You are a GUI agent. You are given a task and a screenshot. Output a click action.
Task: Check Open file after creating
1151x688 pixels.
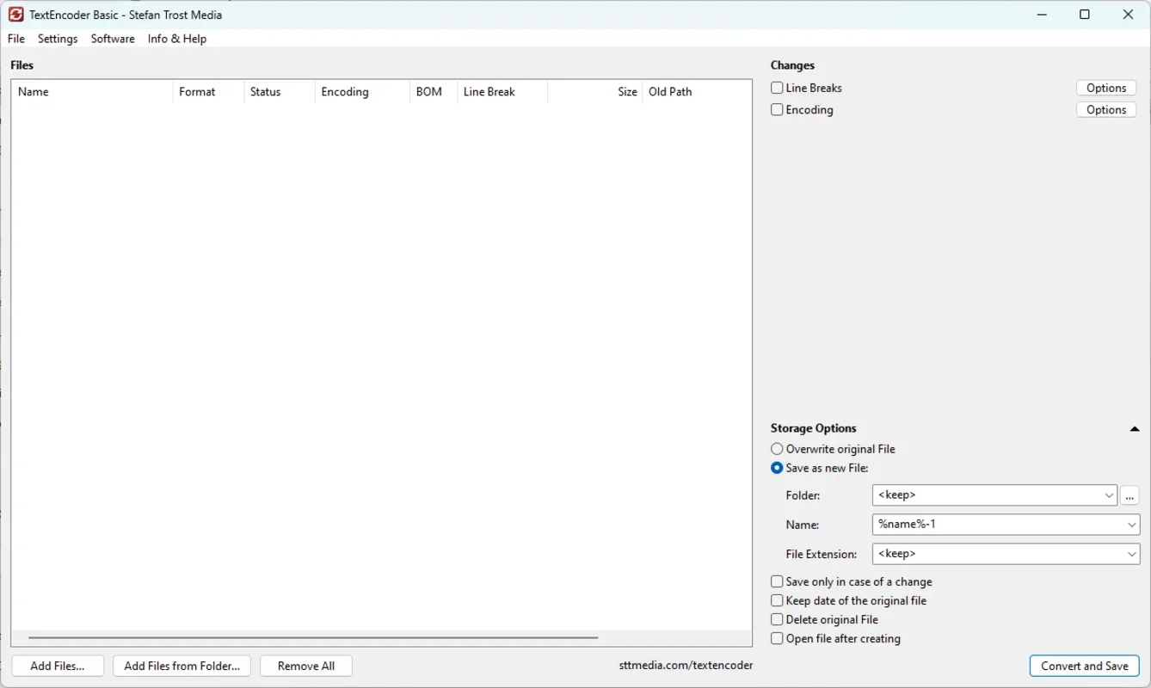pyautogui.click(x=778, y=639)
